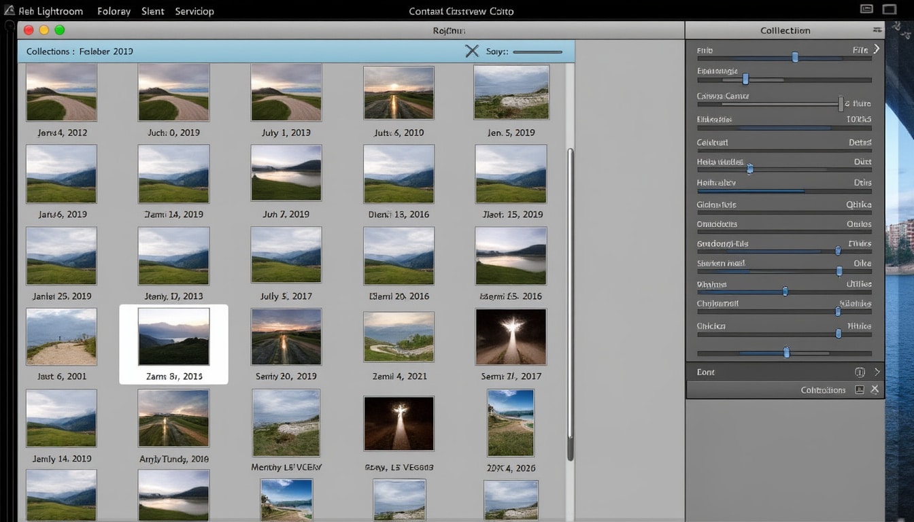Select the thumbnail dated Zemil 4, 2021
The width and height of the screenshot is (914, 522).
click(399, 336)
